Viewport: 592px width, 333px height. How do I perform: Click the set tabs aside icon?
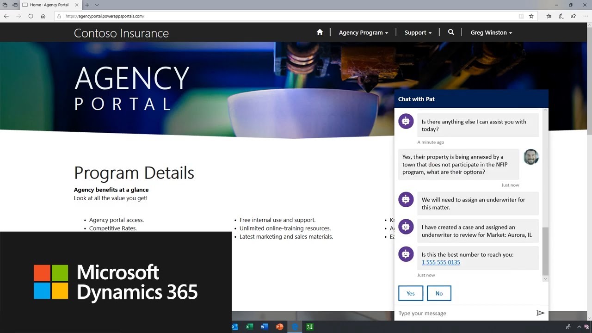coord(15,5)
